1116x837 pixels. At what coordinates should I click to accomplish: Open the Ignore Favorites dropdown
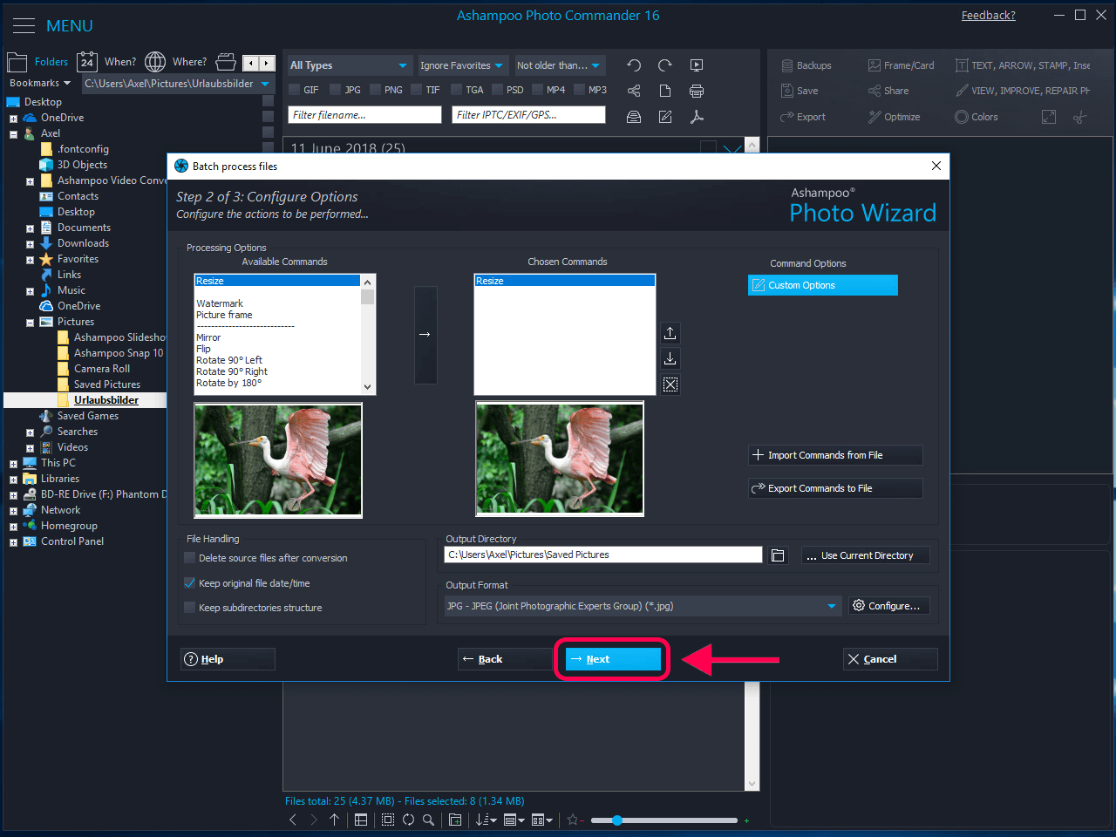pos(462,65)
